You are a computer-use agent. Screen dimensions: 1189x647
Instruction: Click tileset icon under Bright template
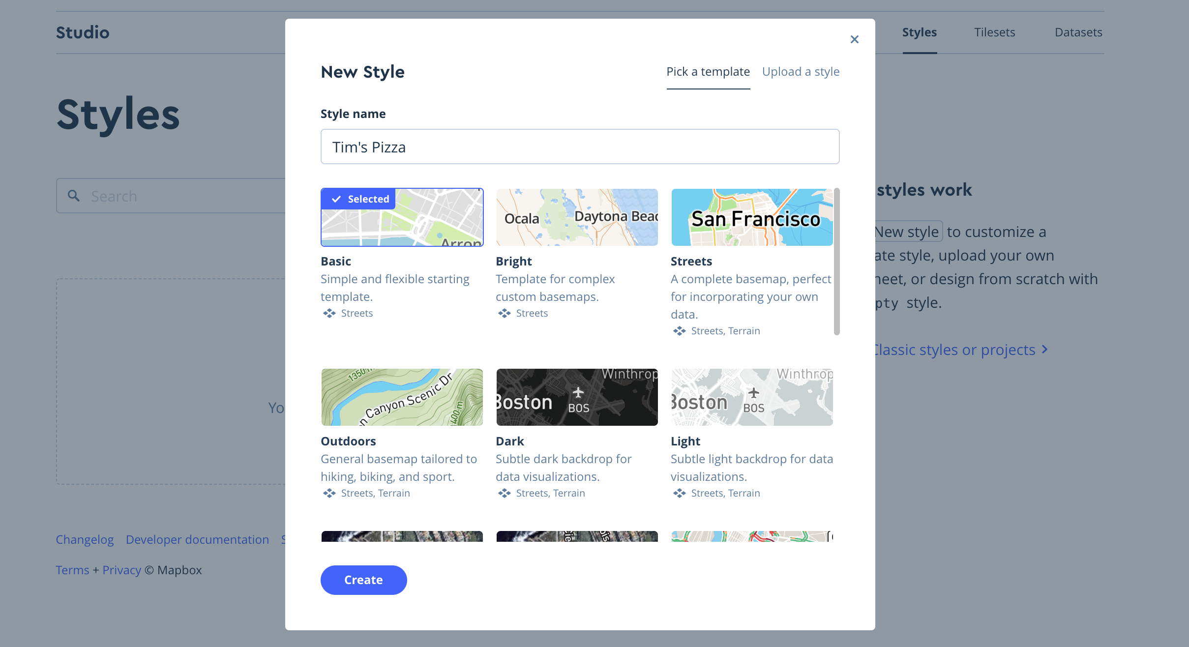click(504, 313)
